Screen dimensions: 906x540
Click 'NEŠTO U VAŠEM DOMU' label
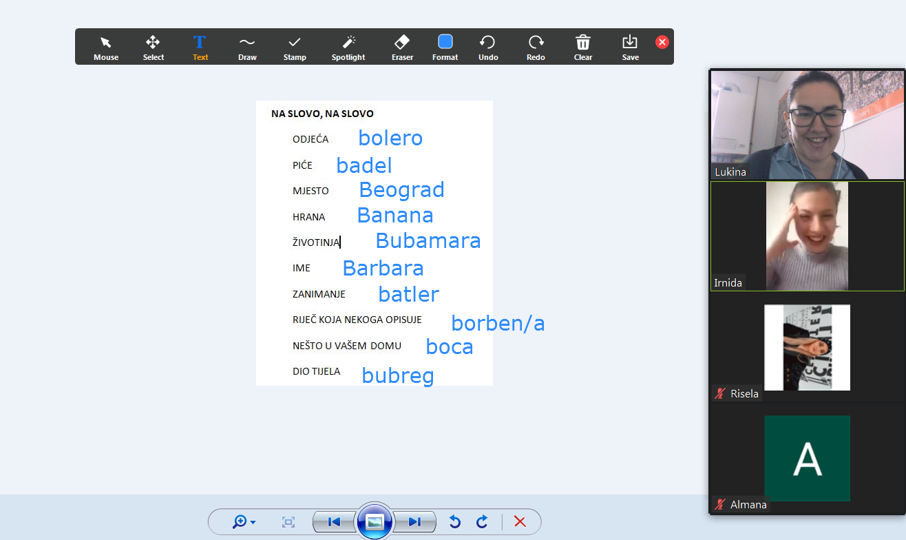tap(347, 346)
